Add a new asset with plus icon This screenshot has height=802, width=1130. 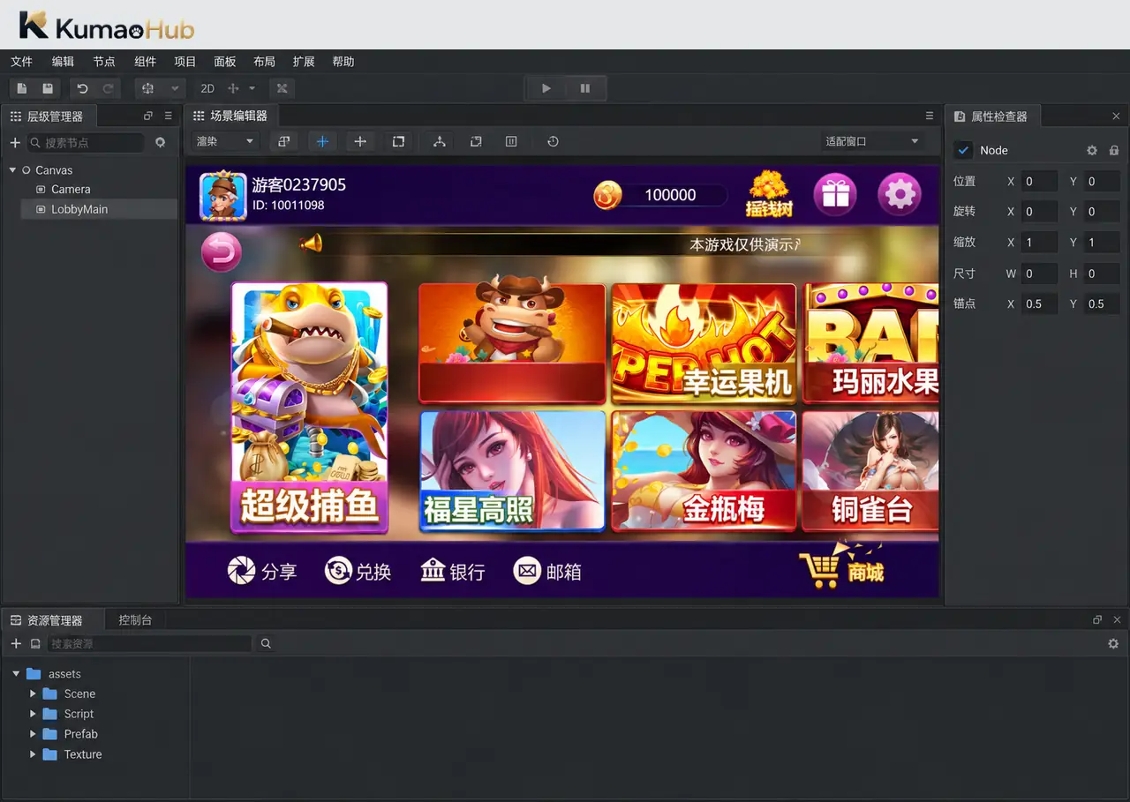(16, 644)
